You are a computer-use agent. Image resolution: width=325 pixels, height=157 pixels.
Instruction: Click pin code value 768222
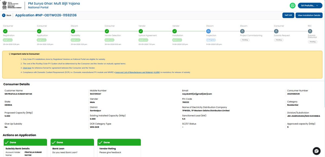[x=186, y=102]
